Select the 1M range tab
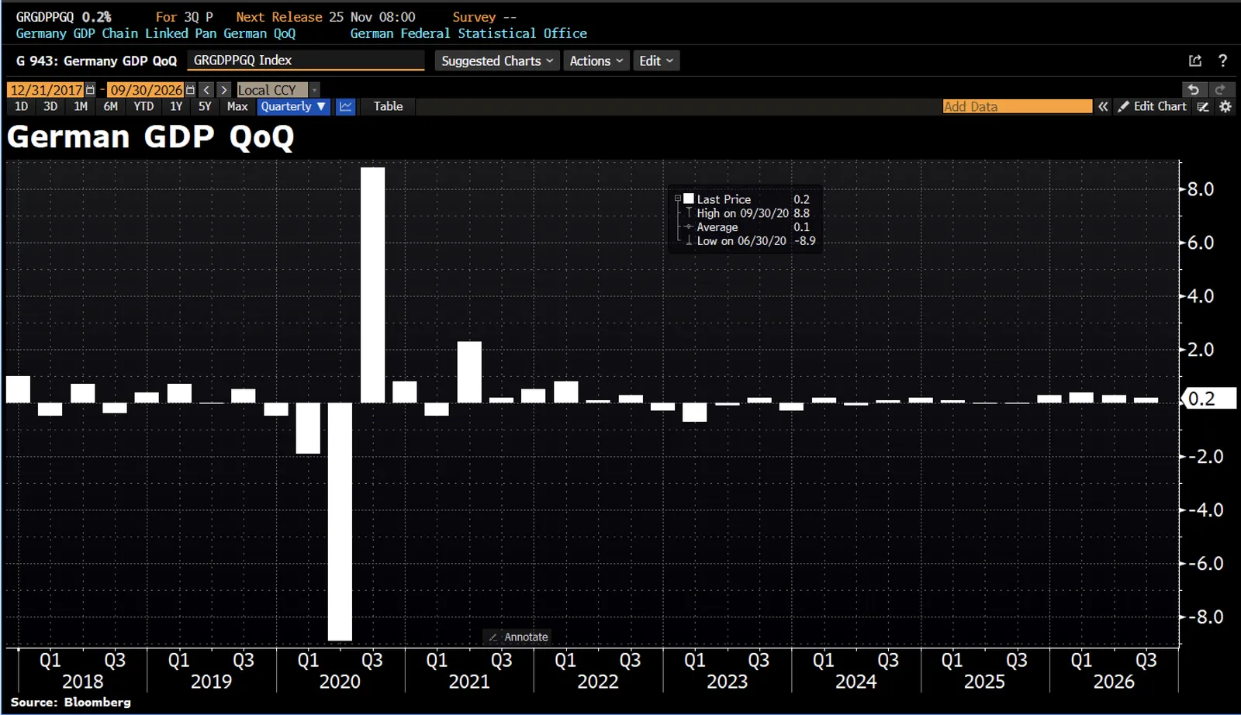This screenshot has height=715, width=1241. pos(81,106)
